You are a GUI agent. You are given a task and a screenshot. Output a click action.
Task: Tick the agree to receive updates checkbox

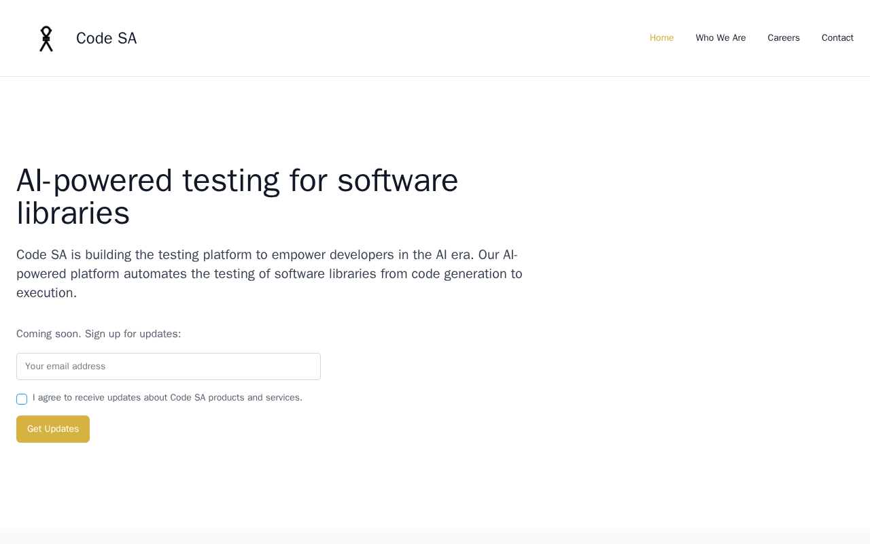pos(22,399)
